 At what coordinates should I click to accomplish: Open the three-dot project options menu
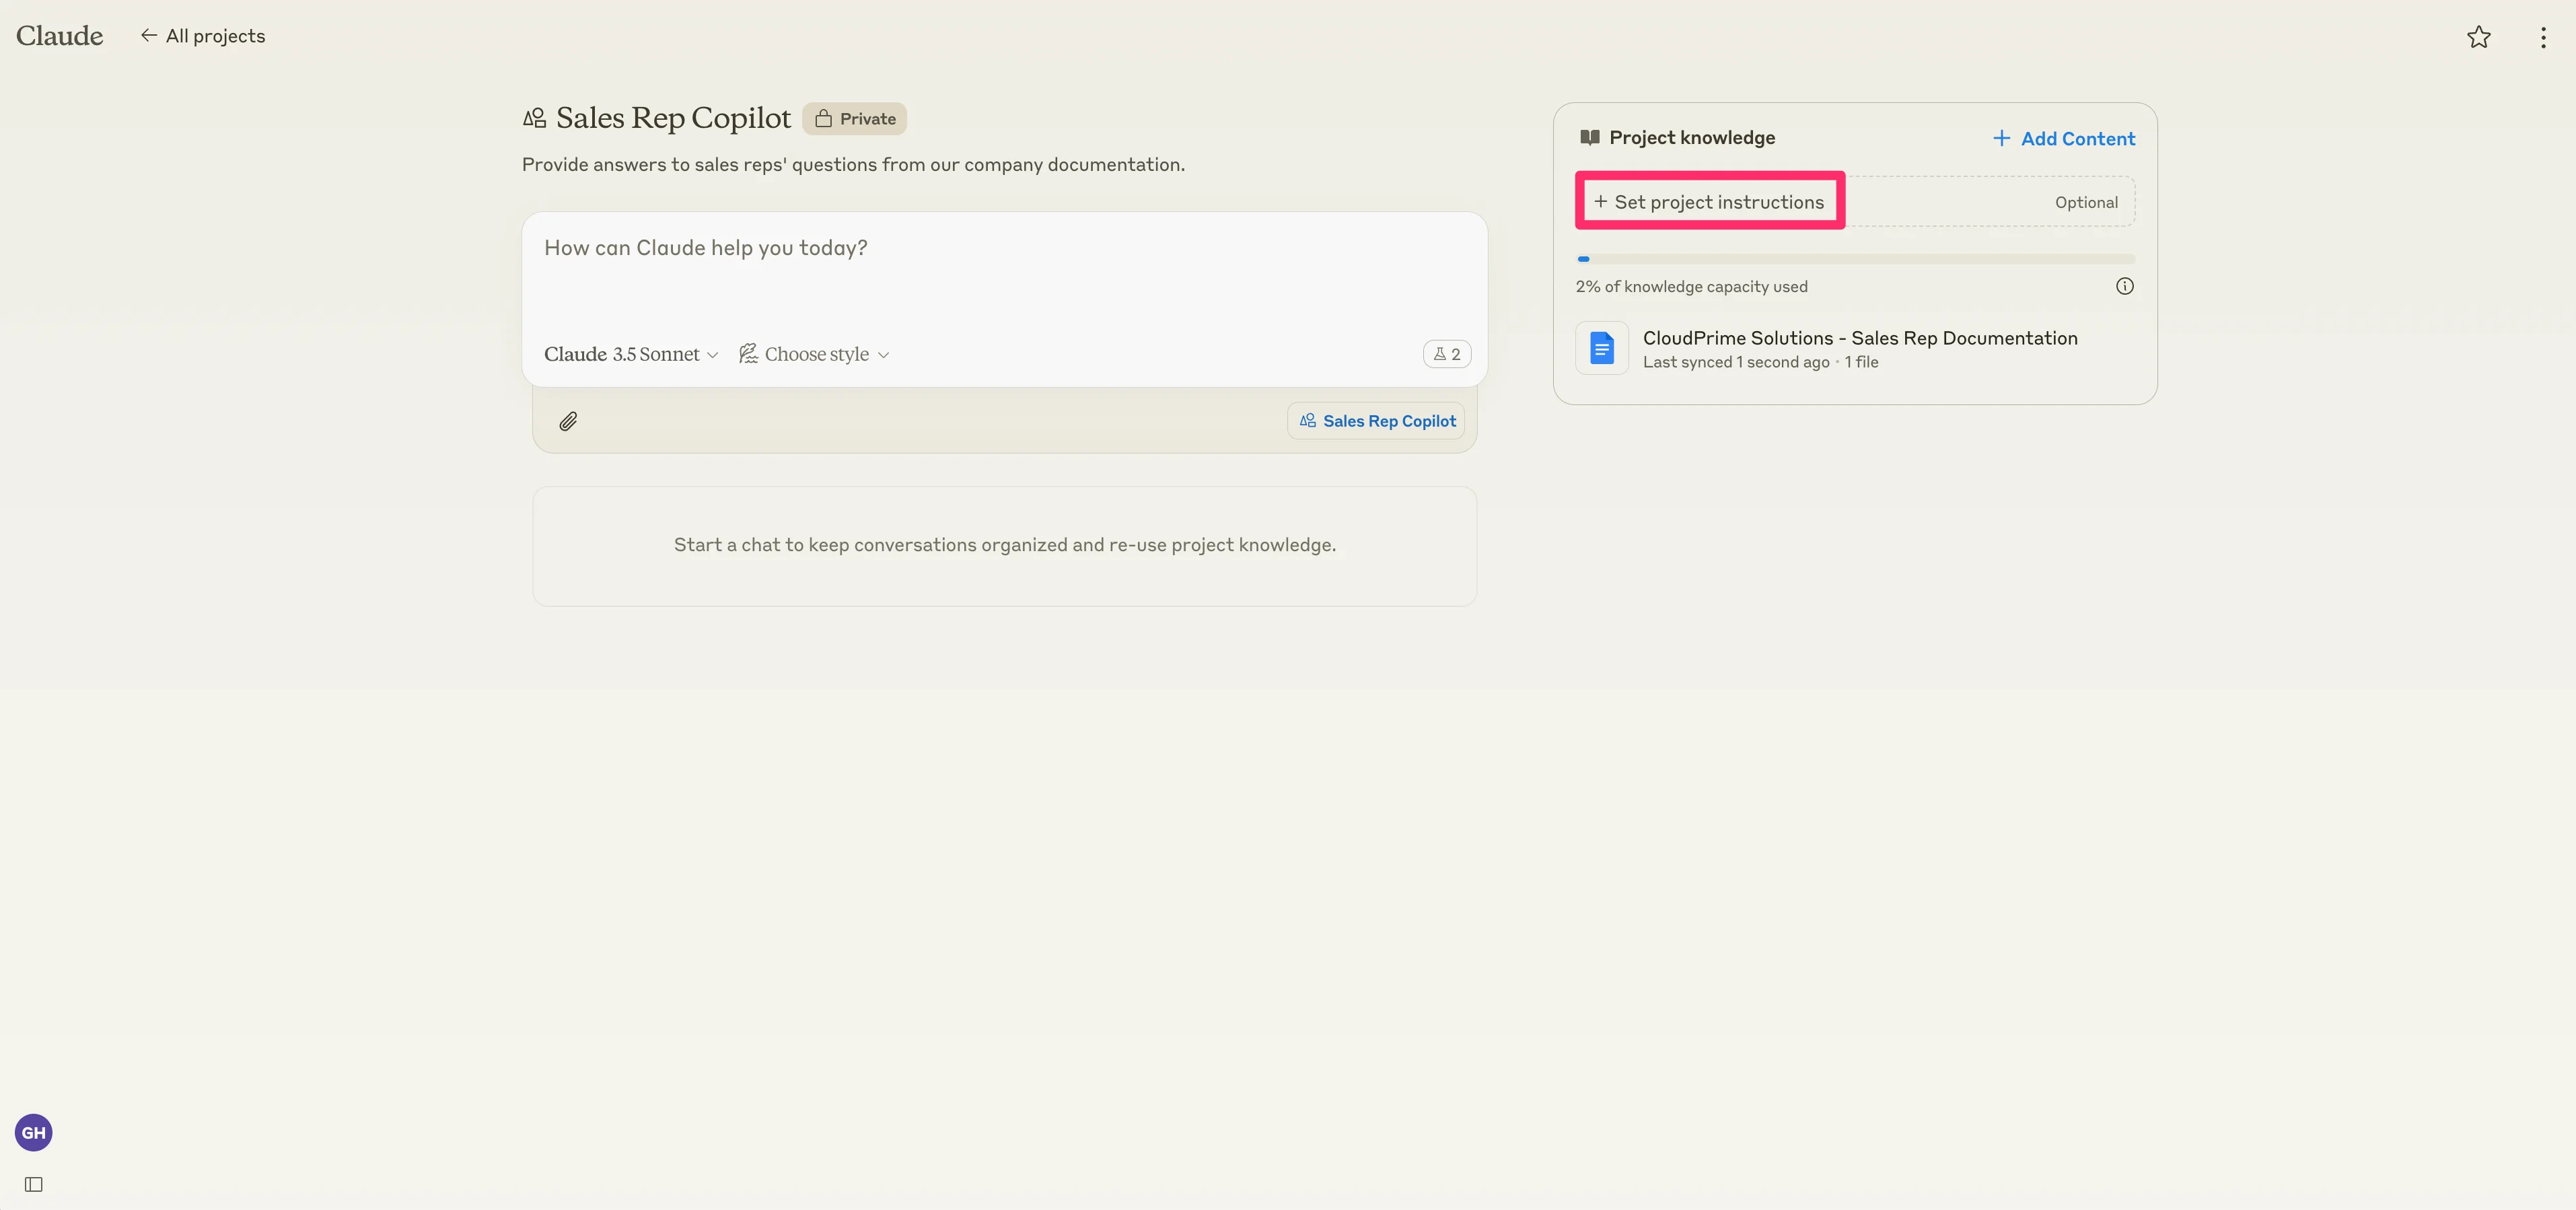point(2543,37)
